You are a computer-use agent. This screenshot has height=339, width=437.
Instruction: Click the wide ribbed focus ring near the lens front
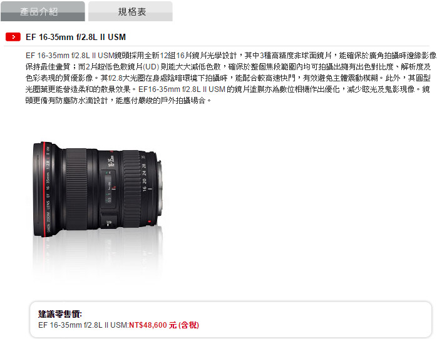point(76,190)
